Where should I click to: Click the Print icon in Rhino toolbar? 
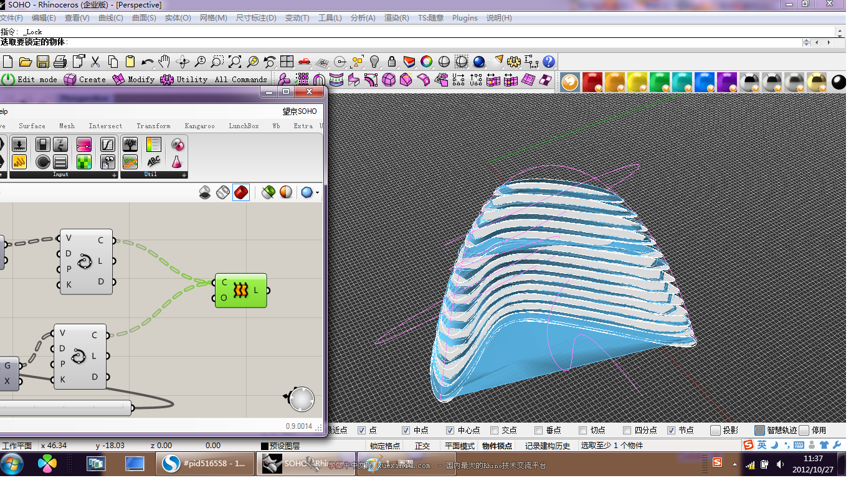60,62
